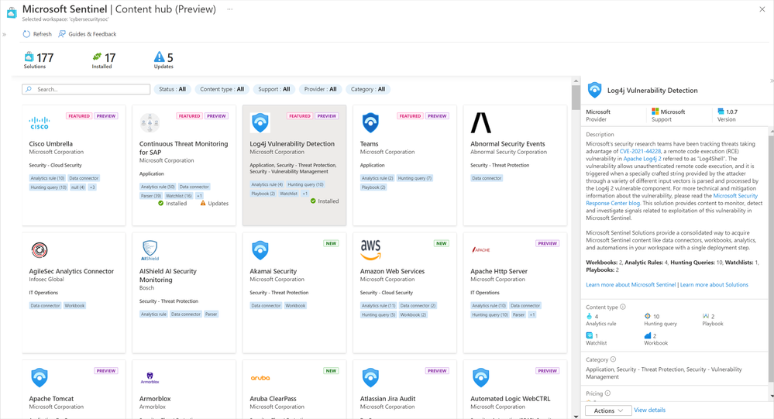The height and width of the screenshot is (419, 774).
Task: Click Data connector tag on Abnormal Security card
Action: click(487, 178)
